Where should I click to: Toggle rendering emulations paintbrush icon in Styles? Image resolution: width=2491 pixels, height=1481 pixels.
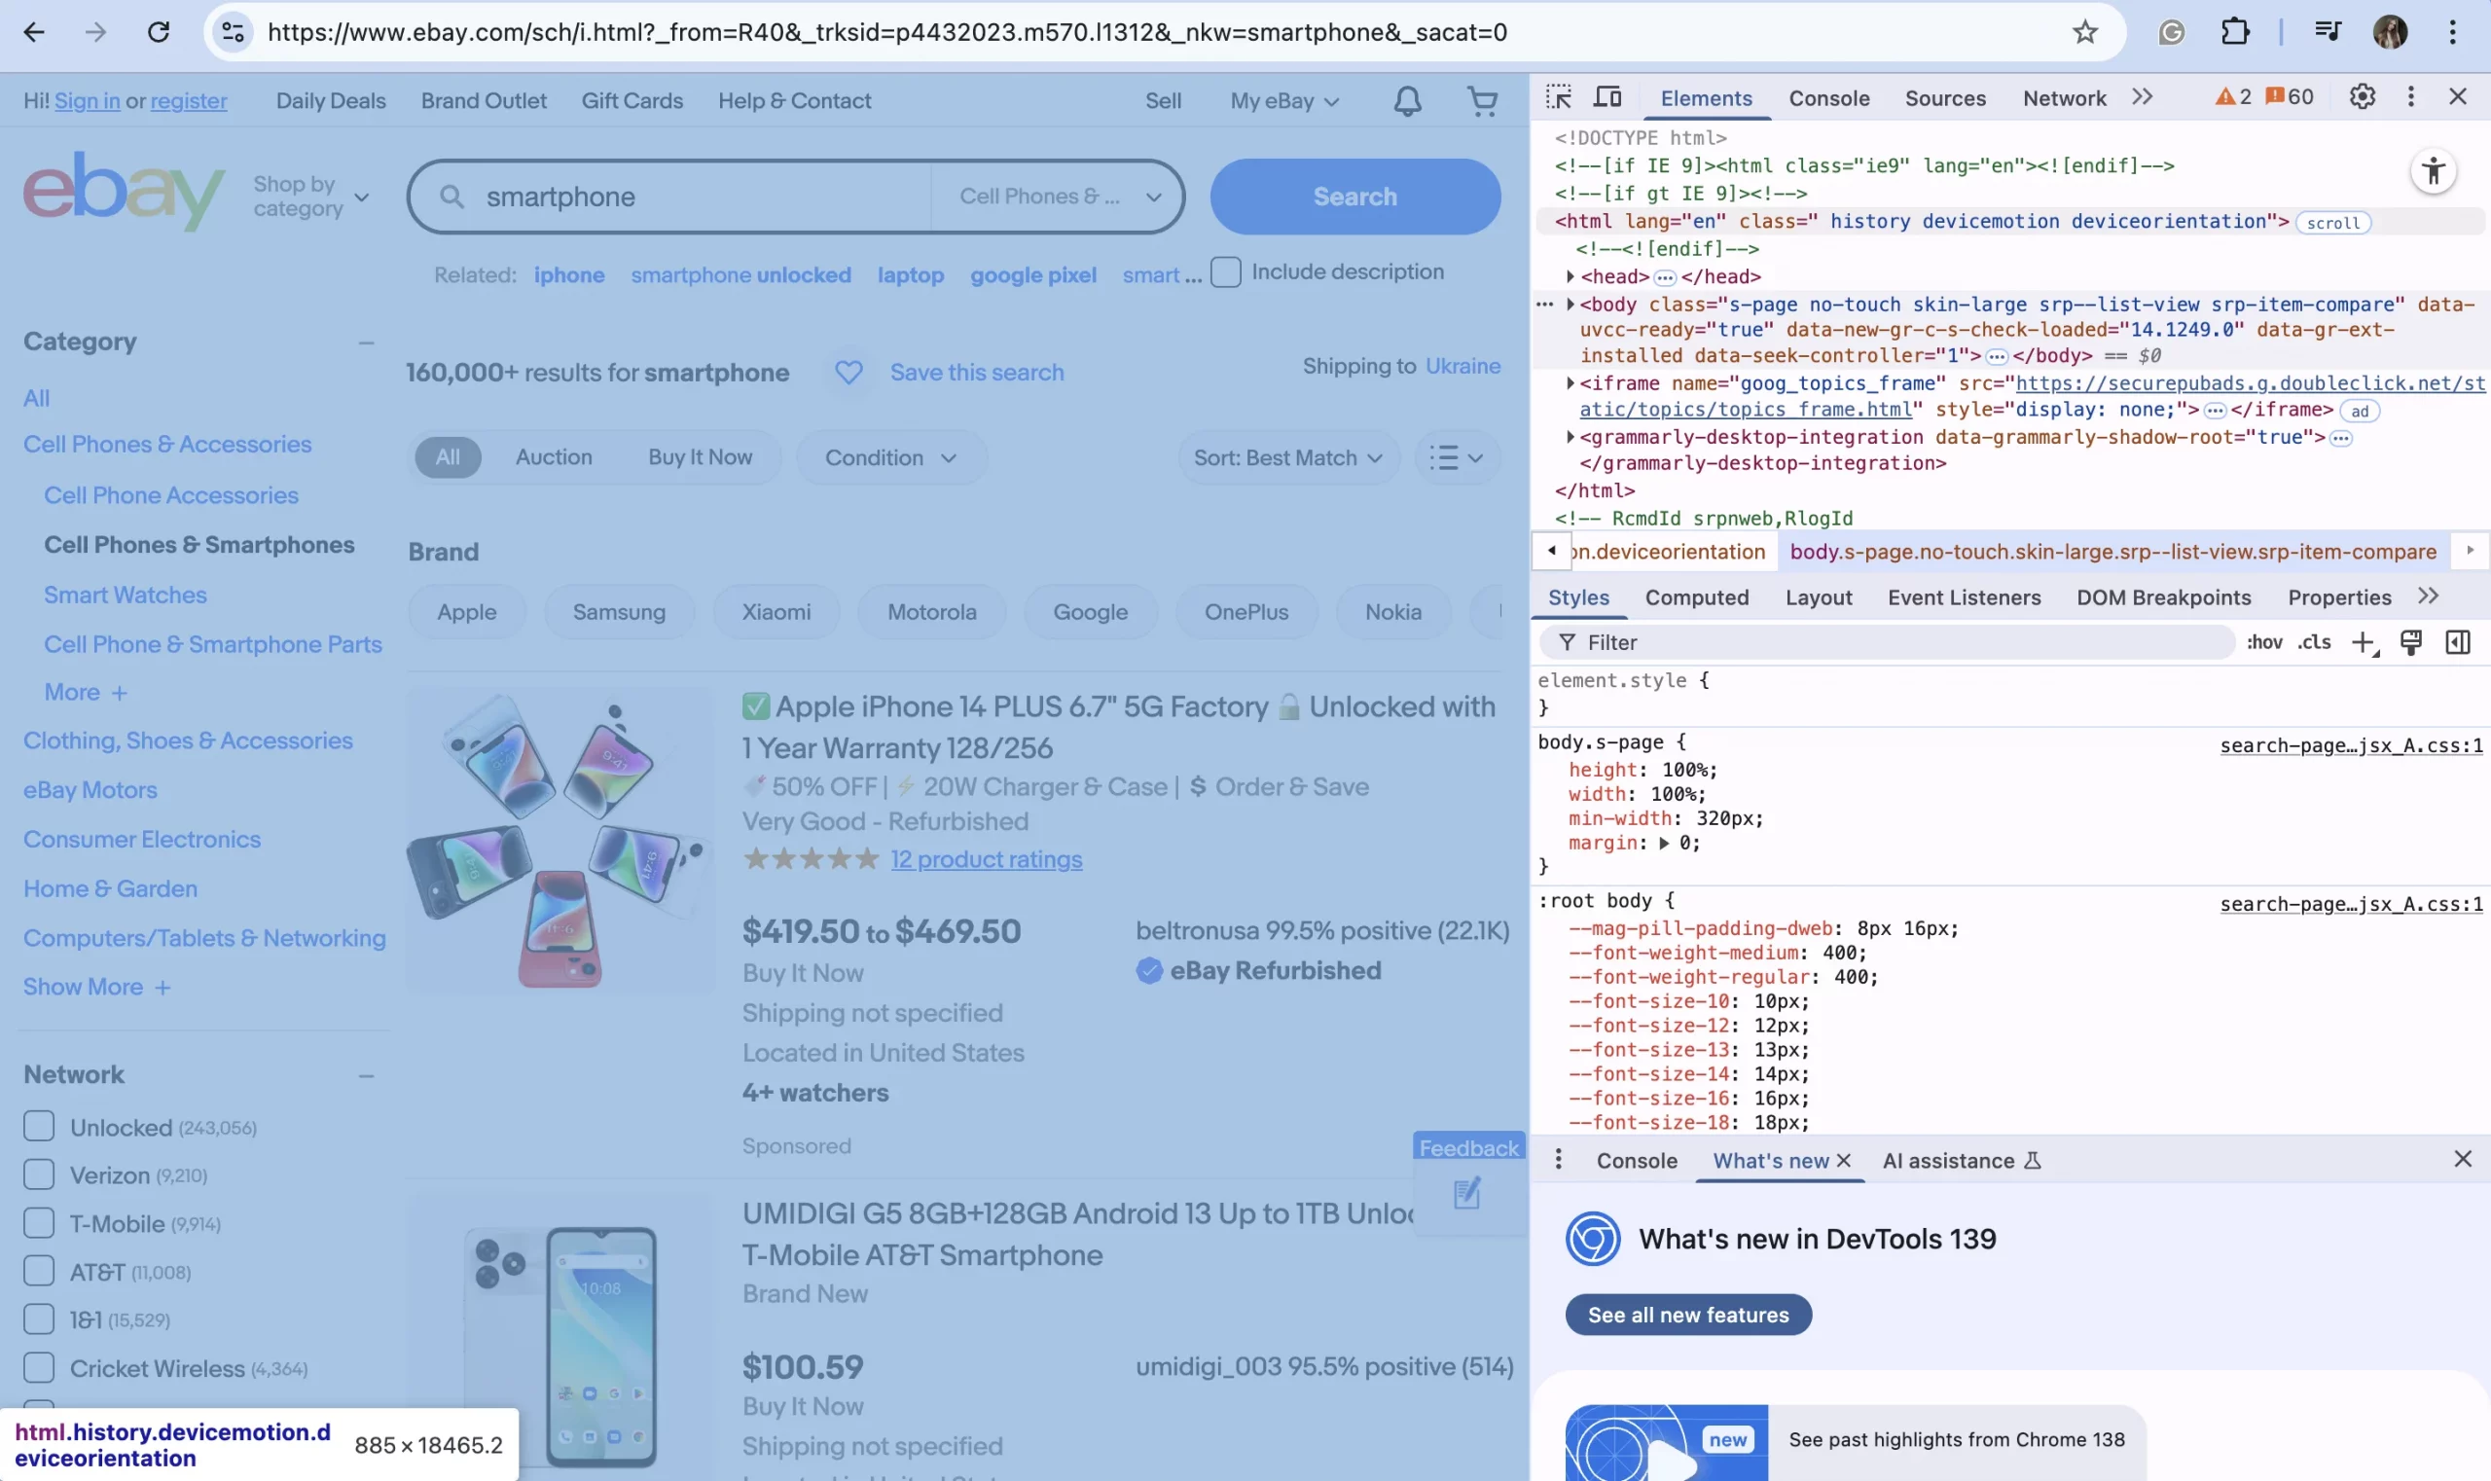(x=2410, y=642)
